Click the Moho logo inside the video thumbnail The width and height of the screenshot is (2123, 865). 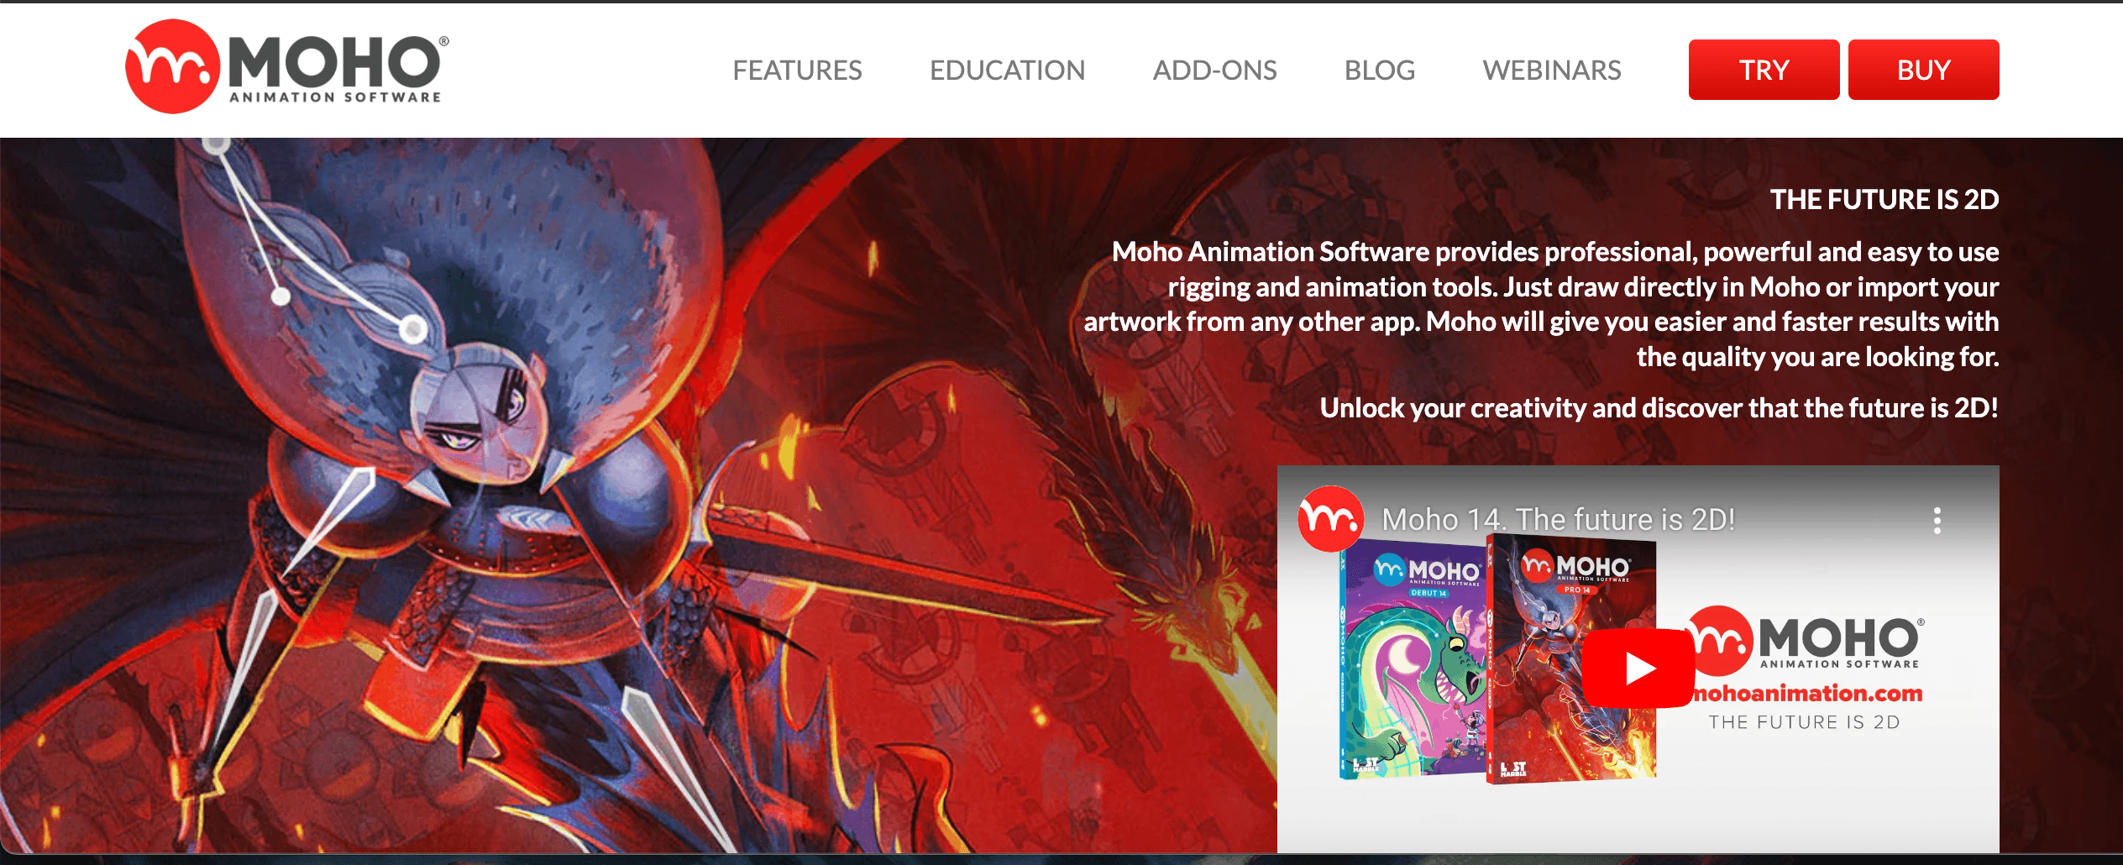(x=1806, y=640)
